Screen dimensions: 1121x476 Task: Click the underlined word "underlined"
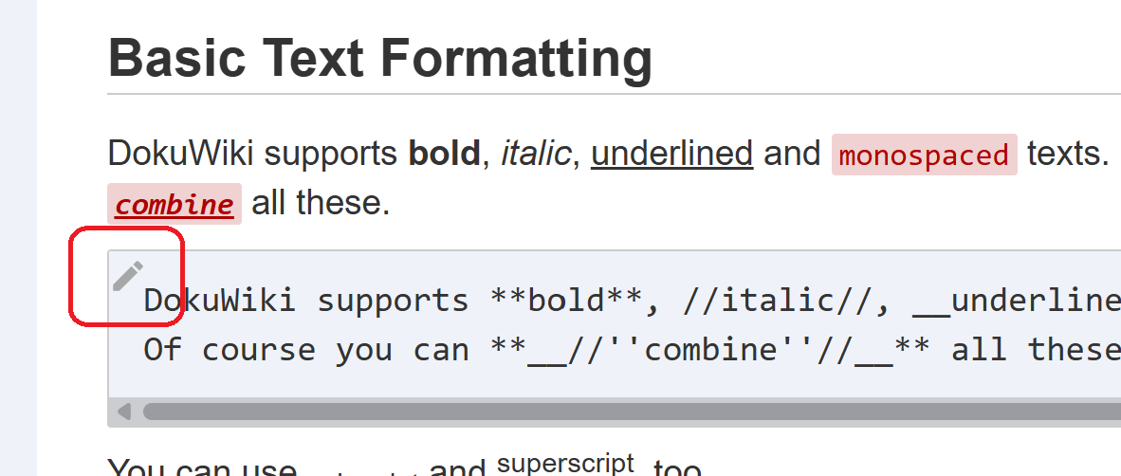(671, 154)
